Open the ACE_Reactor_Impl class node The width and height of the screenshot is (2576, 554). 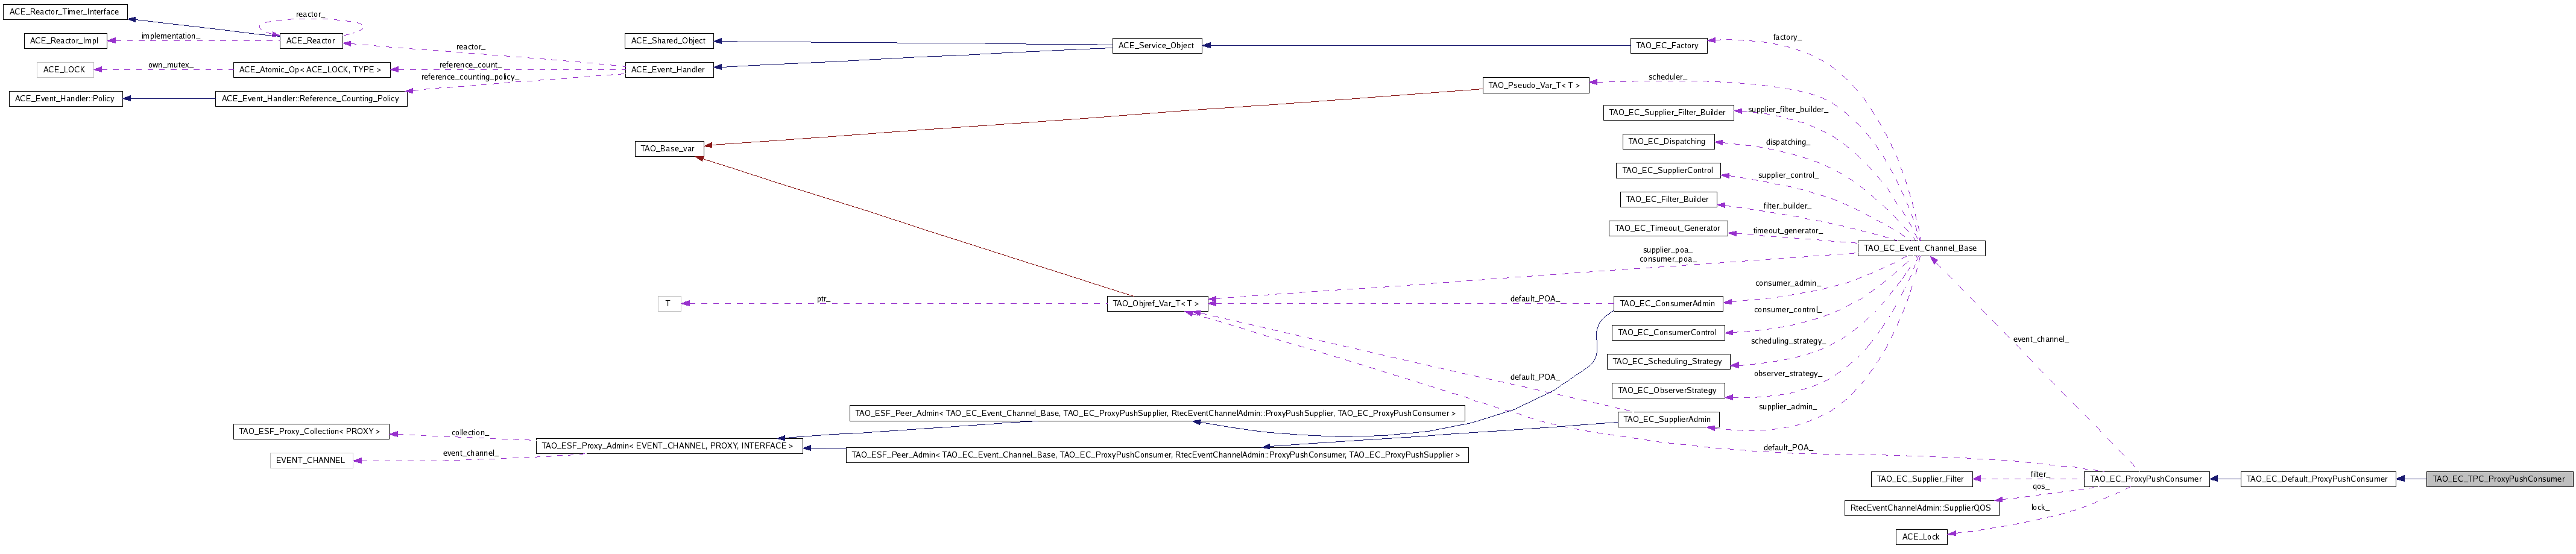(65, 41)
